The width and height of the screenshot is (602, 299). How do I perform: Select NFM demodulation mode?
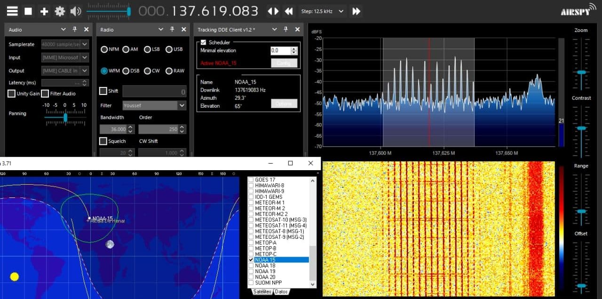(x=104, y=49)
